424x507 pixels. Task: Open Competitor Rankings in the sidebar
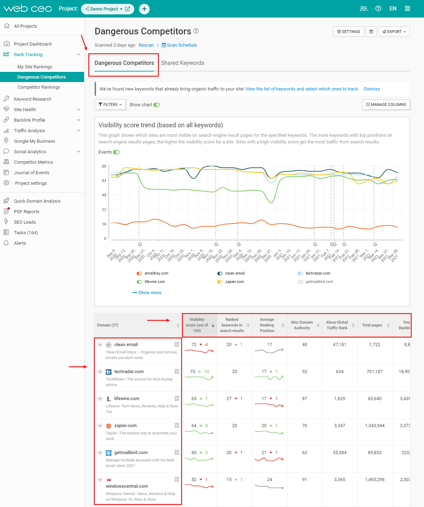pos(39,87)
